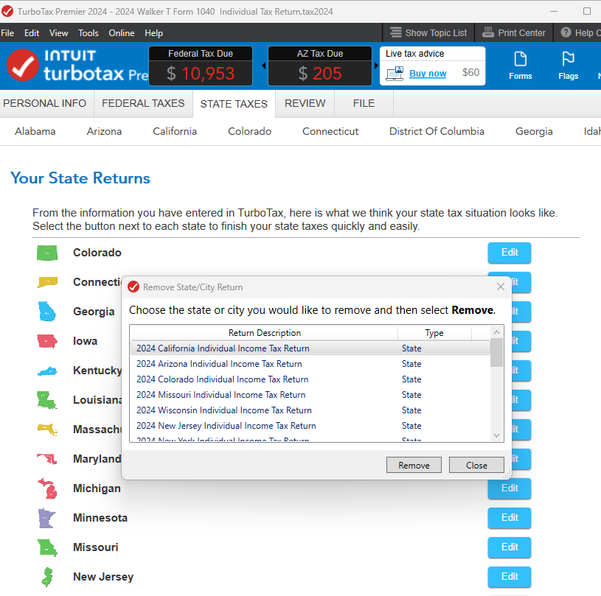Image resolution: width=601 pixels, height=596 pixels.
Task: Click the Buy now link
Action: click(x=428, y=73)
